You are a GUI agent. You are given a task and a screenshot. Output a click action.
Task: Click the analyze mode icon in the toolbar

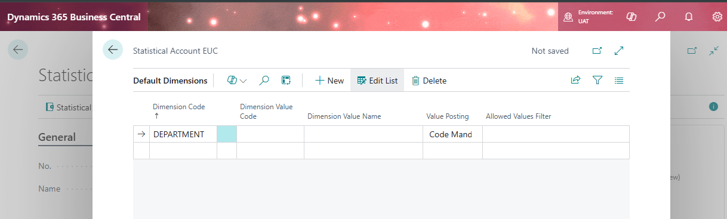pos(286,80)
